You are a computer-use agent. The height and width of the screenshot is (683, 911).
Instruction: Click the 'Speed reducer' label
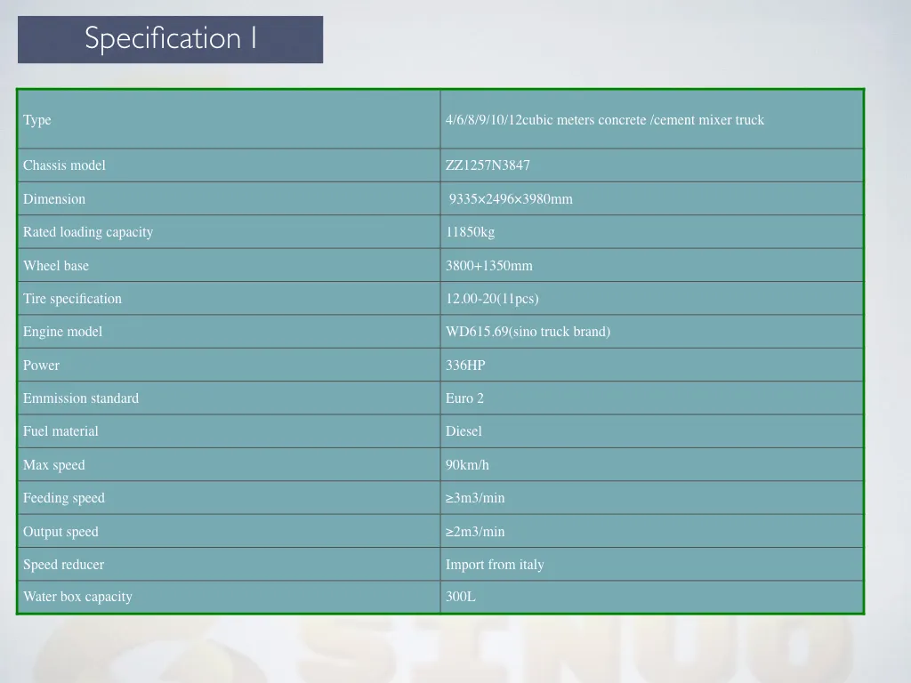(64, 565)
